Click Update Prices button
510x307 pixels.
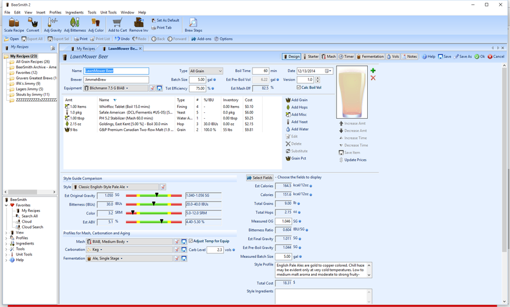[353, 160]
